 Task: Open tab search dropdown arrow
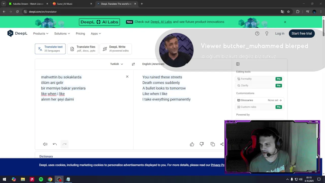pos(4,4)
